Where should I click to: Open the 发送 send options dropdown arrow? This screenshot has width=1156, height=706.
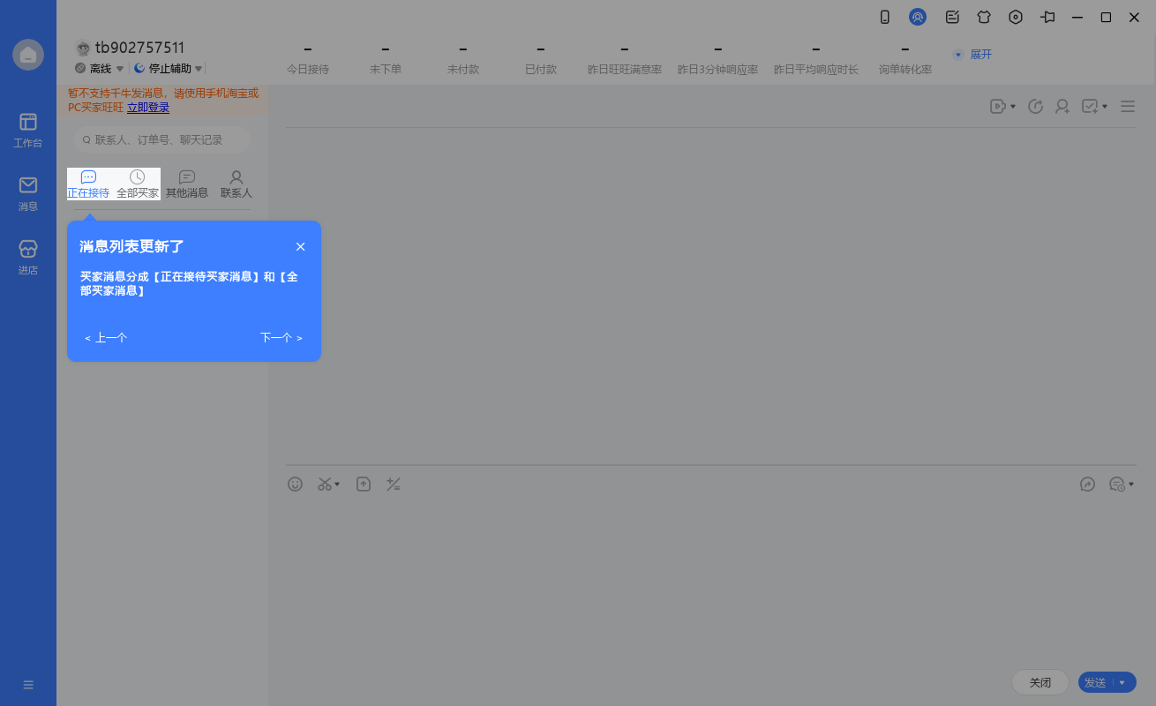tap(1122, 682)
